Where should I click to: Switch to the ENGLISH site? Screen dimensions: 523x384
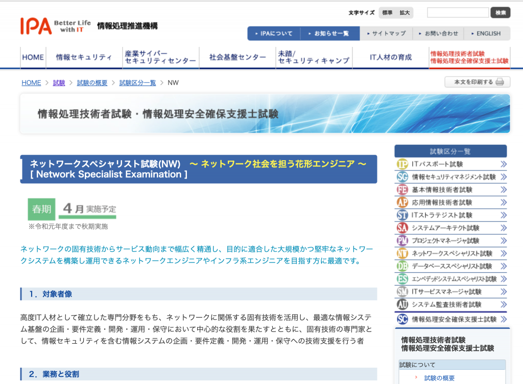click(x=486, y=33)
